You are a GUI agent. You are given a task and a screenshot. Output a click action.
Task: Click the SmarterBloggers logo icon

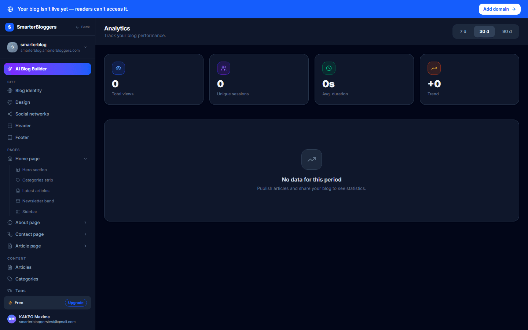click(10, 27)
